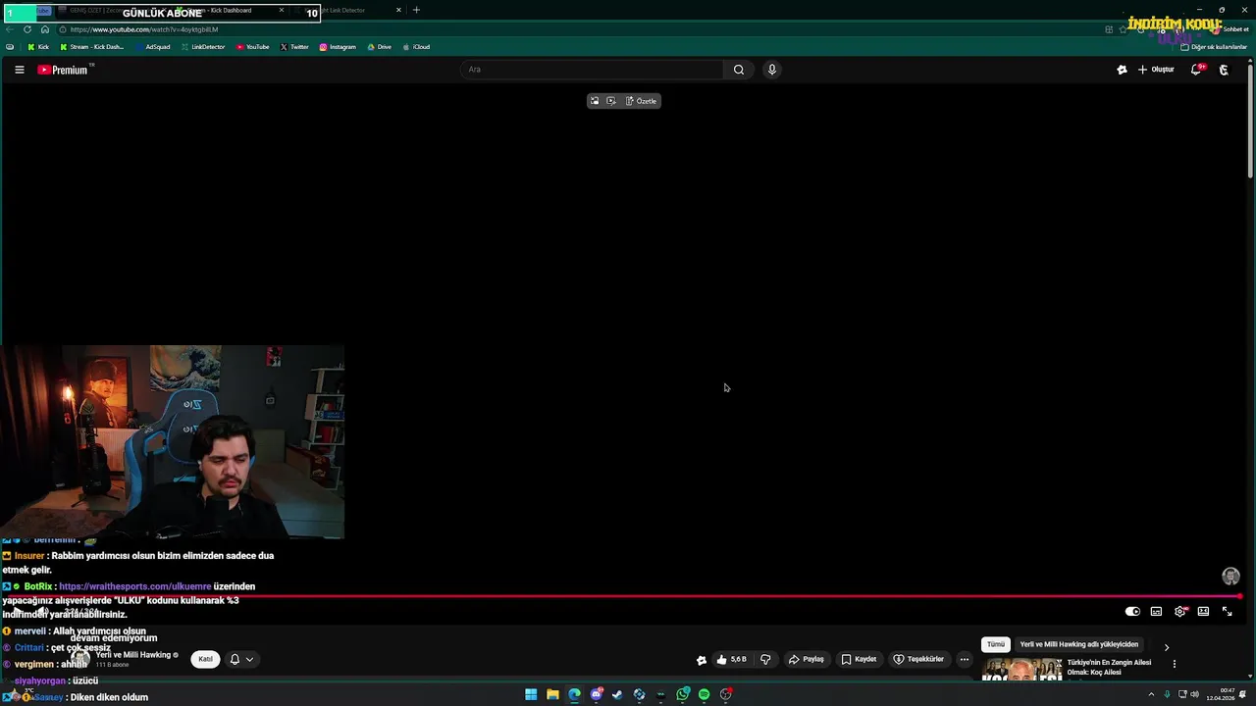The image size is (1256, 706).
Task: Focus the 'Ara' search field
Action: [x=593, y=70]
